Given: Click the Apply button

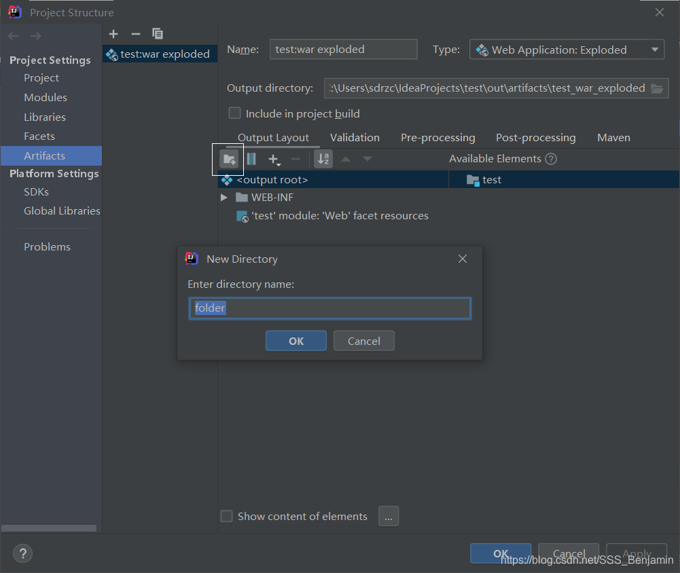Looking at the screenshot, I should pyautogui.click(x=637, y=553).
